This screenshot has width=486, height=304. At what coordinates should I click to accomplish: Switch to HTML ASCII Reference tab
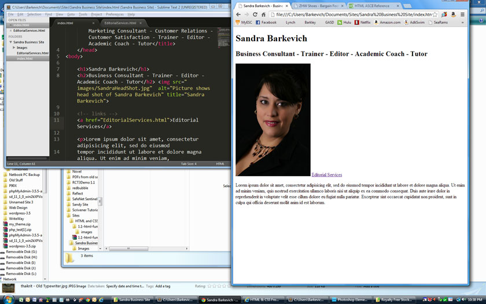pos(374,6)
